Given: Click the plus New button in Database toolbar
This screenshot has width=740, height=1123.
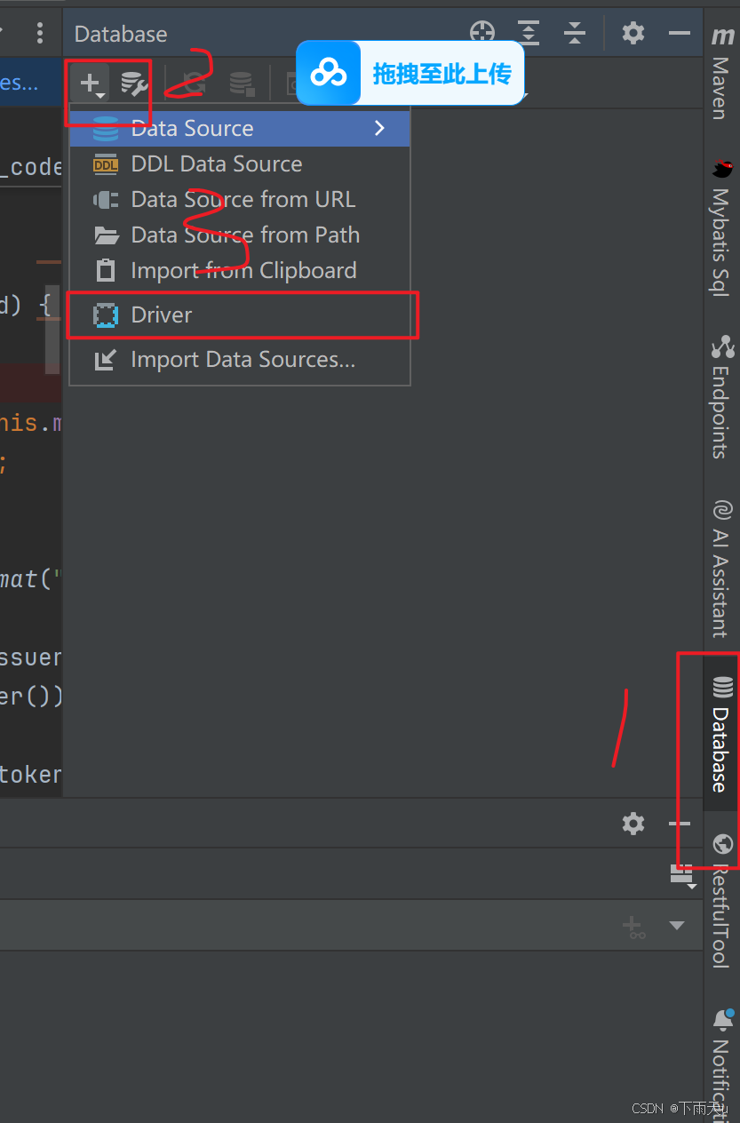Looking at the screenshot, I should point(91,84).
